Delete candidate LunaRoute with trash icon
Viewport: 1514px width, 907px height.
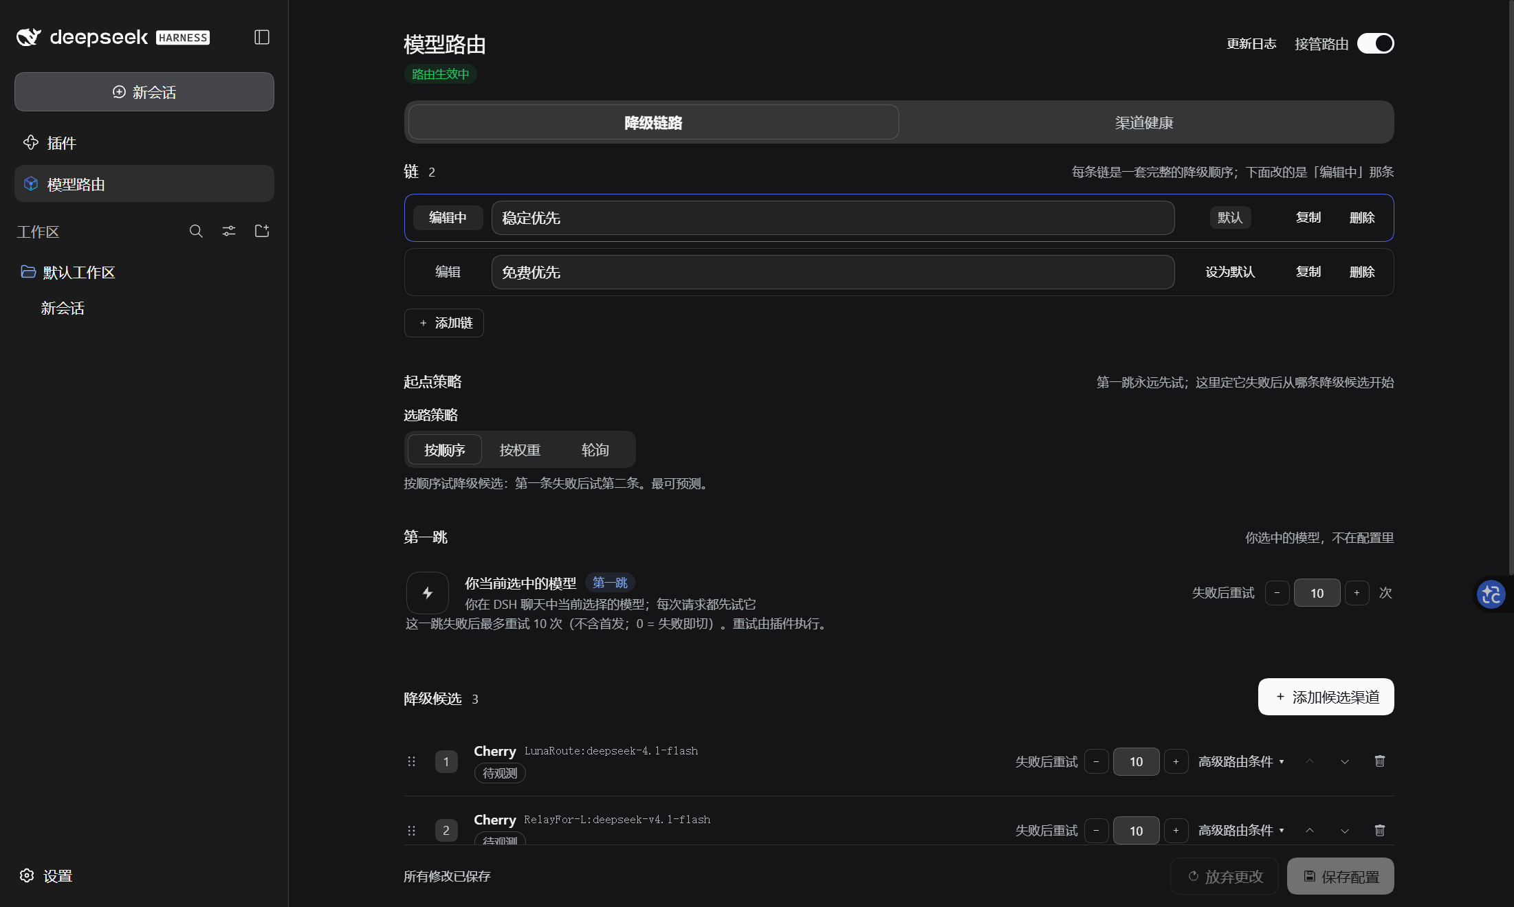tap(1379, 761)
